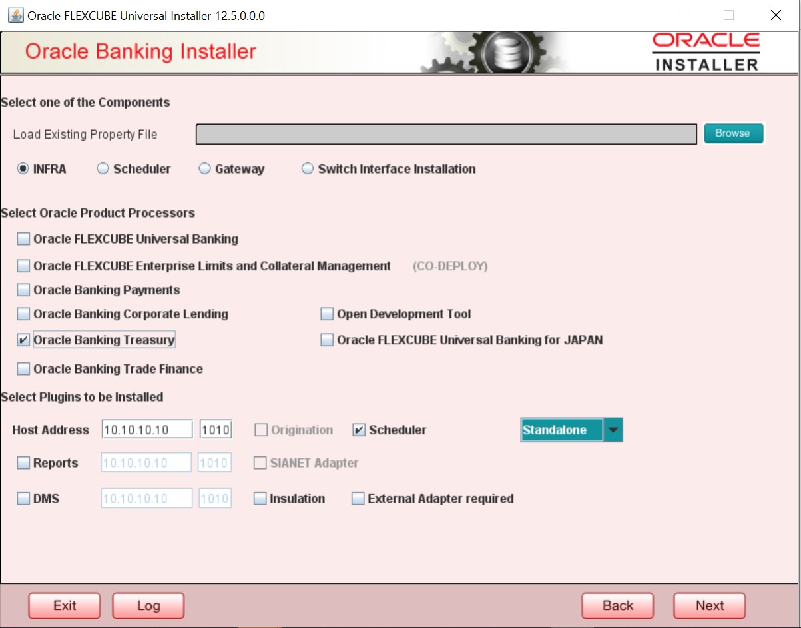Tick the Oracle Banking Payments checkbox
This screenshot has width=801, height=628.
pyautogui.click(x=23, y=290)
